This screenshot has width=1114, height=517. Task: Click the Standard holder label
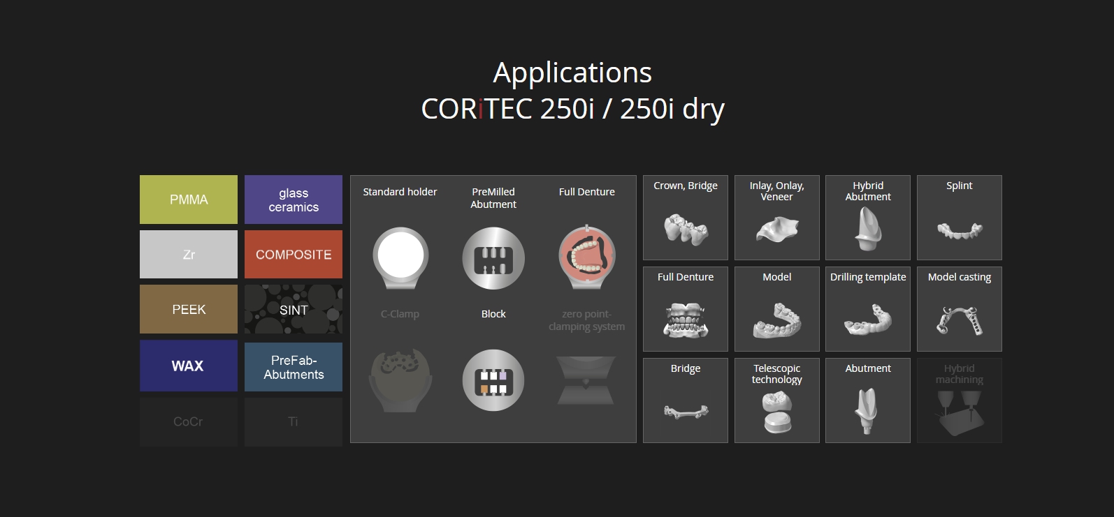tap(400, 192)
